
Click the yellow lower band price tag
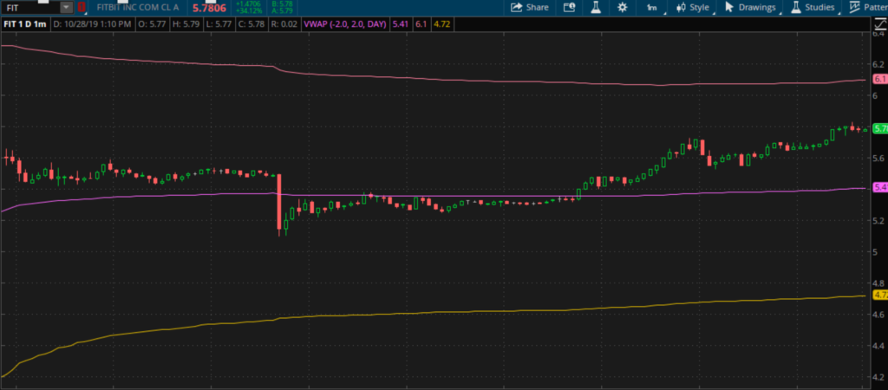pyautogui.click(x=878, y=296)
